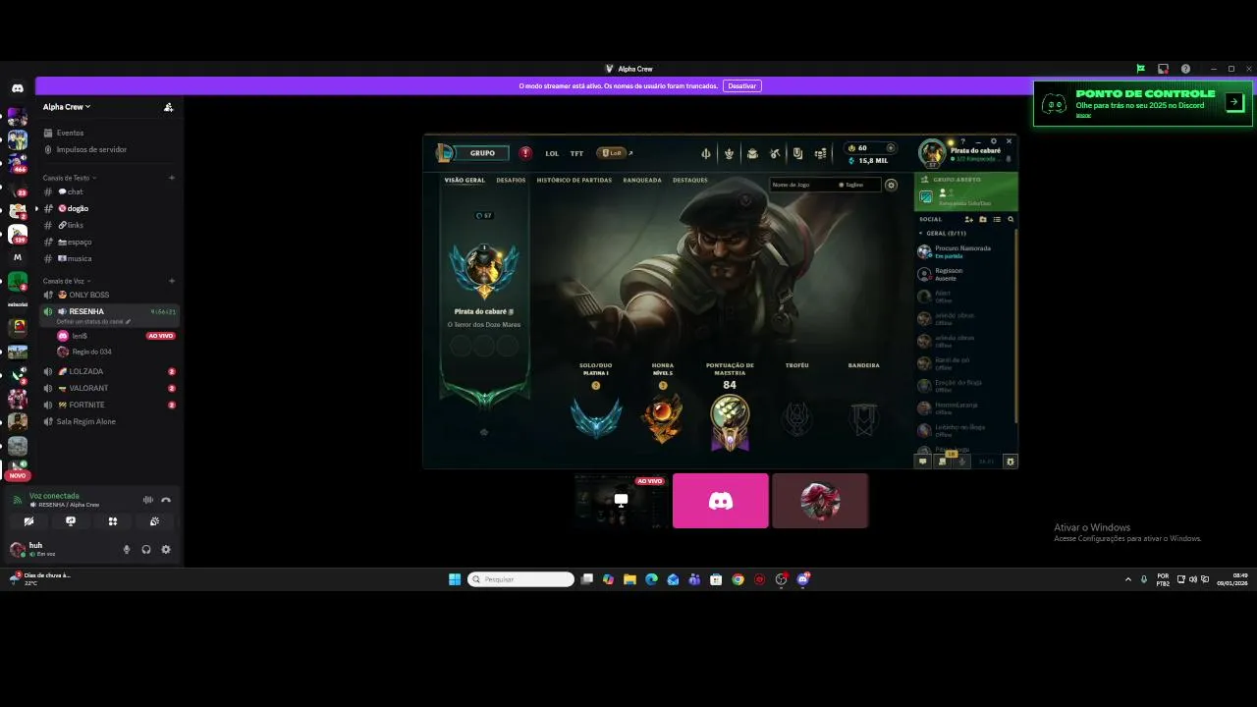Open the RANQUEADA profile tab

click(x=642, y=180)
